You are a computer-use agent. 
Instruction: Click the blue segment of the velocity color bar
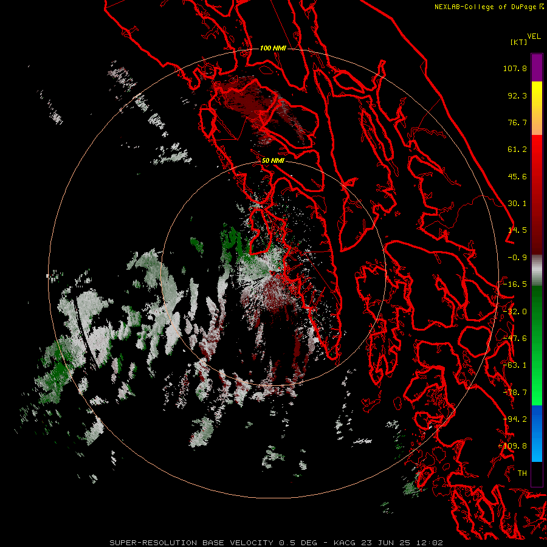(537, 433)
